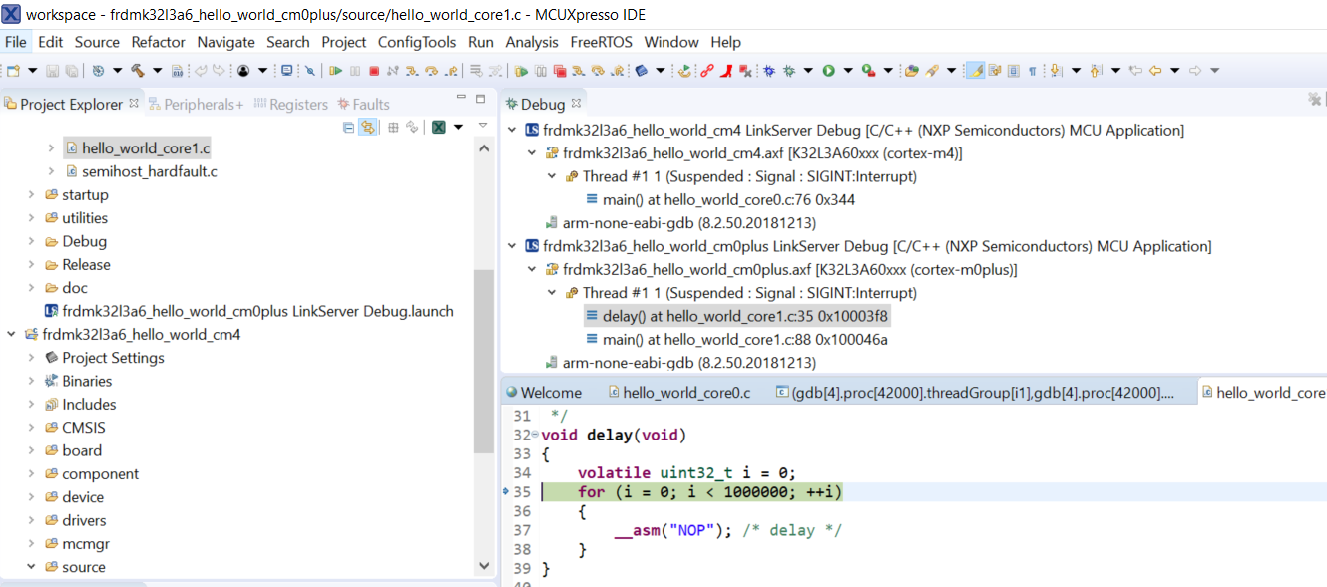Image resolution: width=1327 pixels, height=587 pixels.
Task: Click the binary utility toolbar icon
Action: point(177,71)
